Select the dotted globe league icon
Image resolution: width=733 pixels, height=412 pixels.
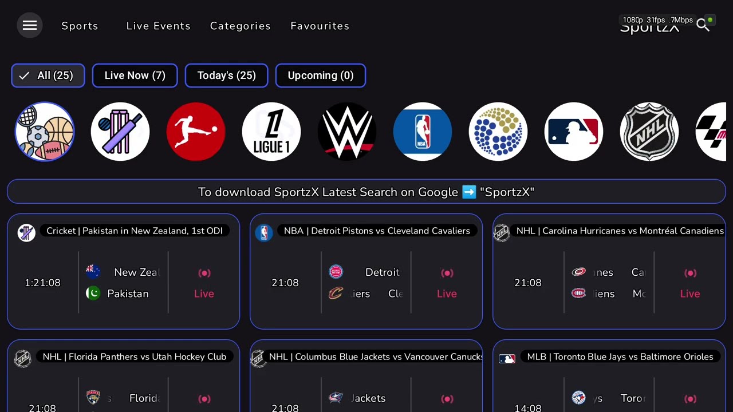498,132
